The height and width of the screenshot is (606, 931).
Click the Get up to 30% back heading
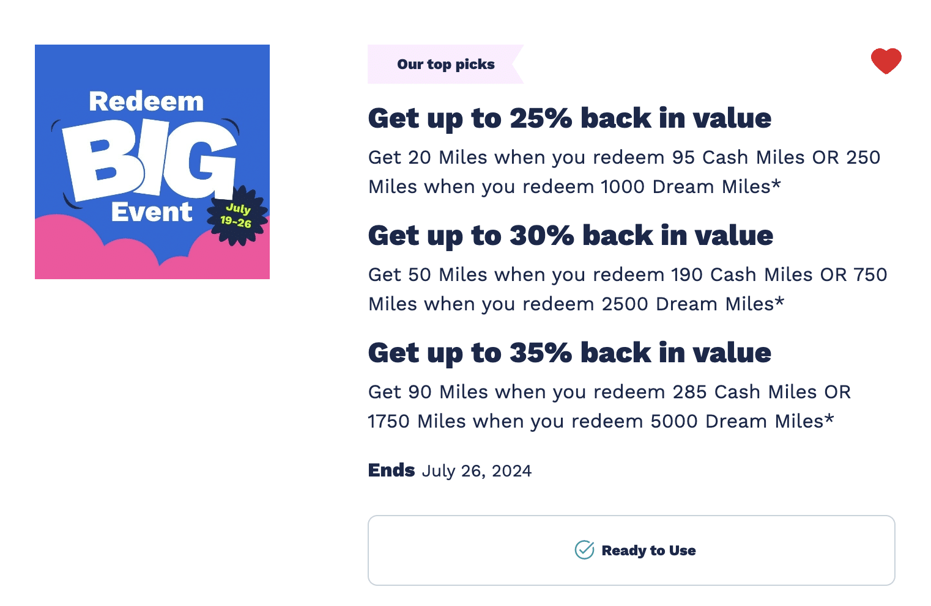point(570,235)
